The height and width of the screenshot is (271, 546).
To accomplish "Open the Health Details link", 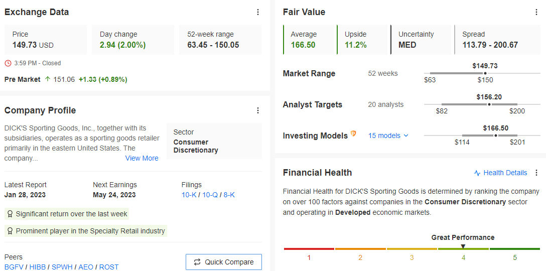I will pyautogui.click(x=501, y=173).
